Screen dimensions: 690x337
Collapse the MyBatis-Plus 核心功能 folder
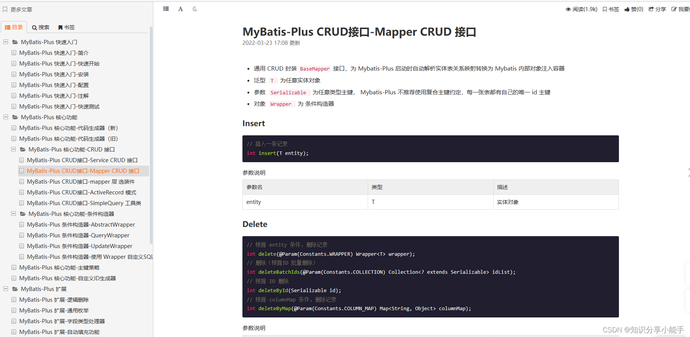[6, 117]
